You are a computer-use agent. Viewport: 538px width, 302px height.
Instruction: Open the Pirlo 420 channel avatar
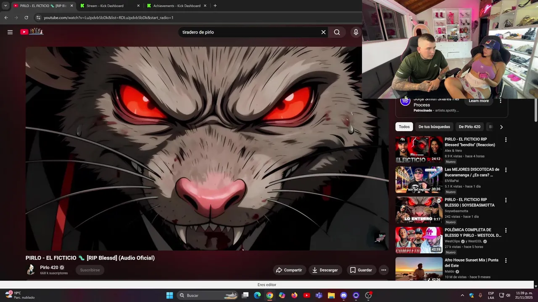31,270
